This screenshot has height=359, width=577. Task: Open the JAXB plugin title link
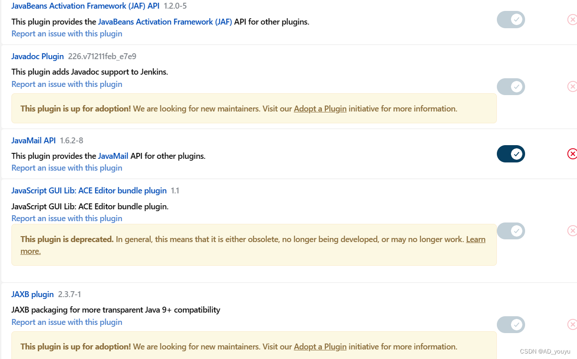(x=32, y=294)
